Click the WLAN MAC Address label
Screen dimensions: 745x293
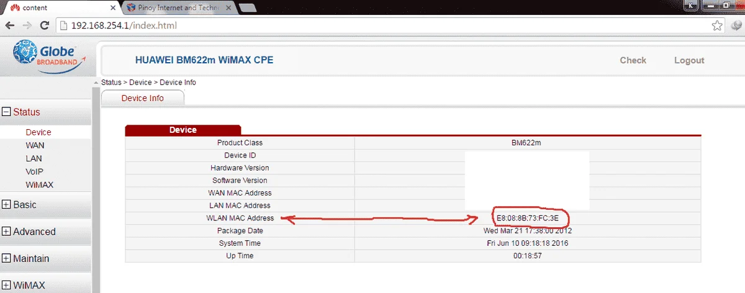(240, 218)
